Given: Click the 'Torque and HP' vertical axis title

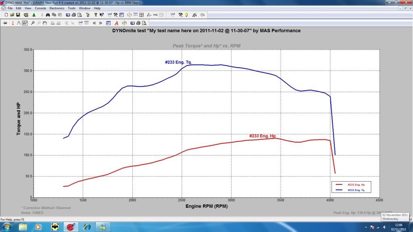Looking at the screenshot, I should point(19,119).
